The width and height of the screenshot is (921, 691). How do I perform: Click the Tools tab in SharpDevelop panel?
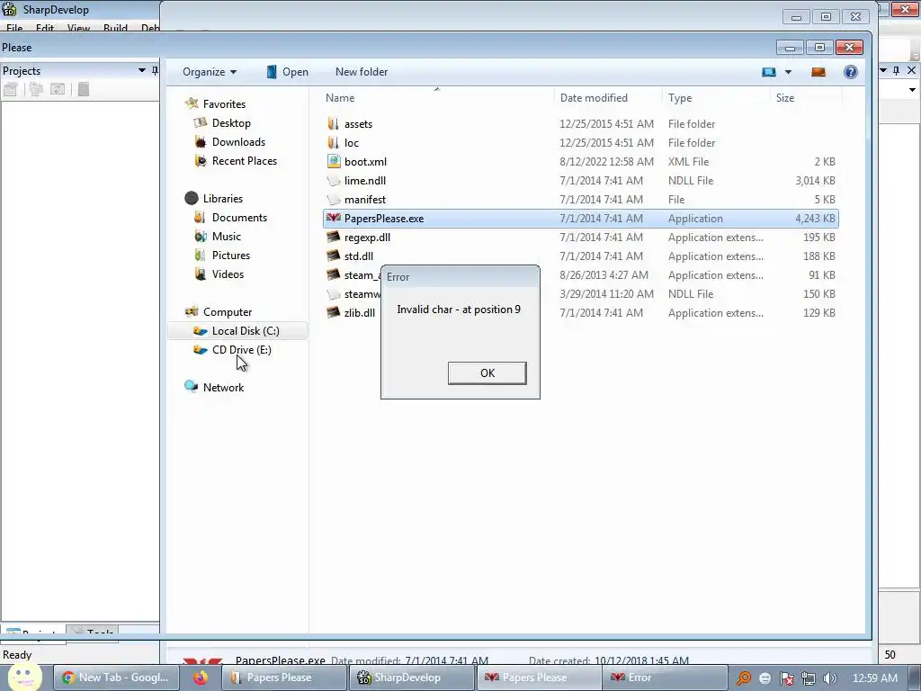point(93,632)
